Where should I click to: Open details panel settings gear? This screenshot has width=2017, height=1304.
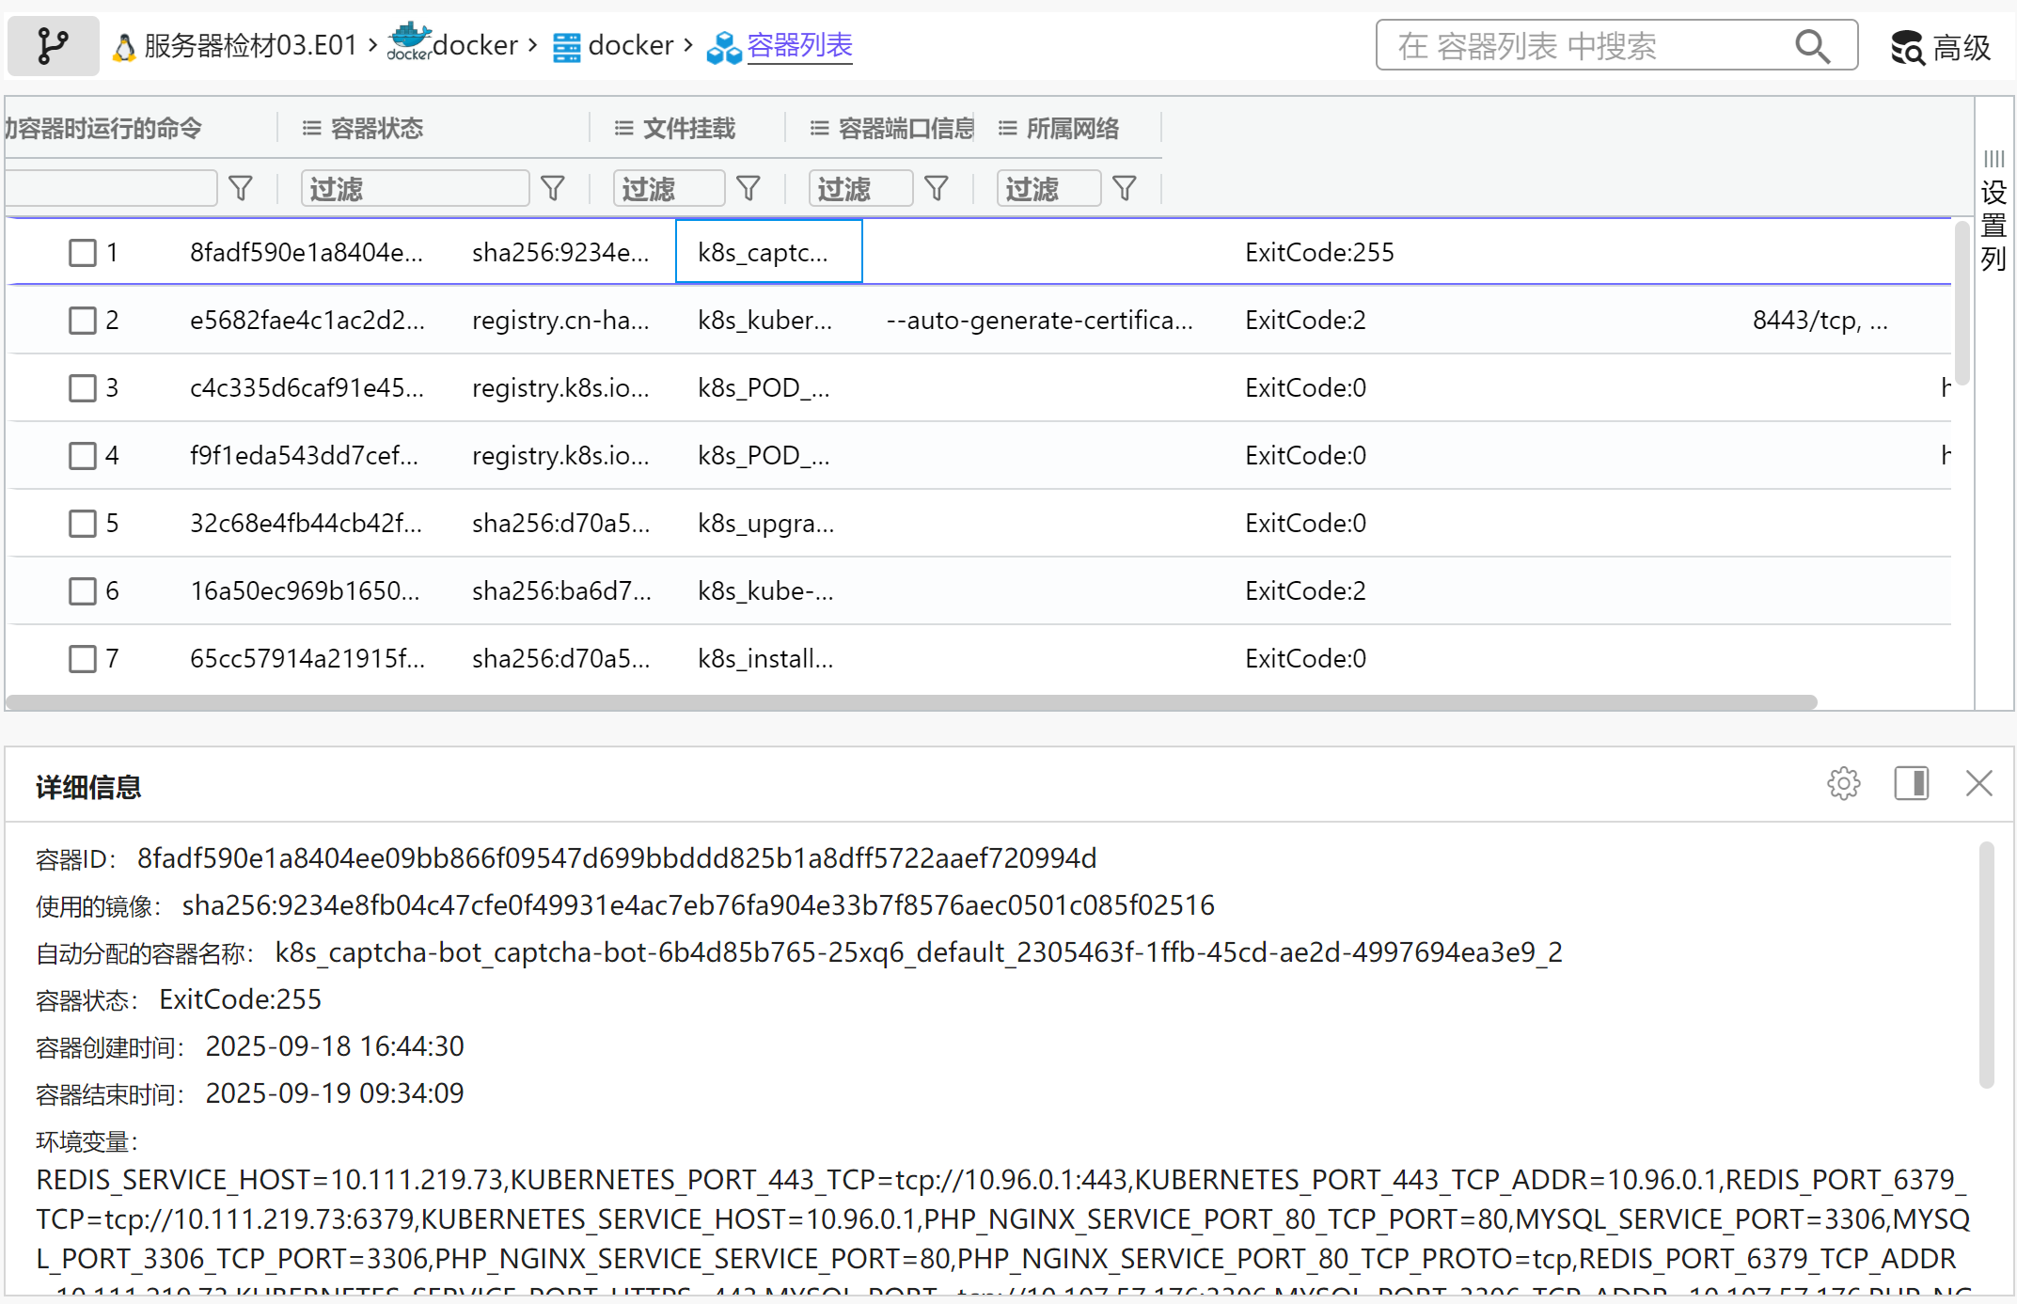tap(1843, 783)
